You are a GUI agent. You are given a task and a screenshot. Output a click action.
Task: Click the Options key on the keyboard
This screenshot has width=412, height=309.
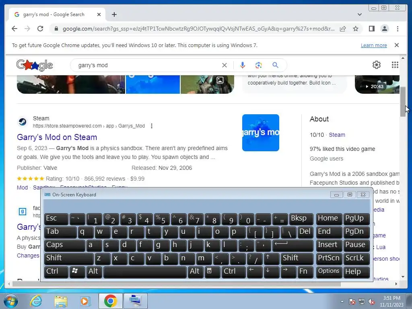[x=329, y=272]
